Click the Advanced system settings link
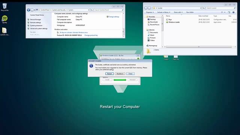Screen dimensions: 240x135 tap(39, 28)
